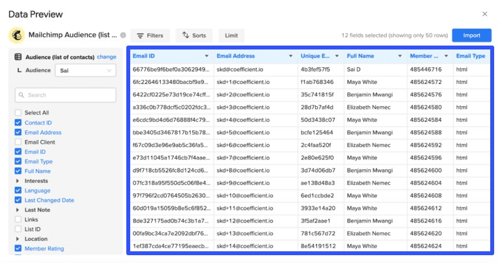Expand the Interests group
Image resolution: width=500 pixels, height=263 pixels.
18,181
